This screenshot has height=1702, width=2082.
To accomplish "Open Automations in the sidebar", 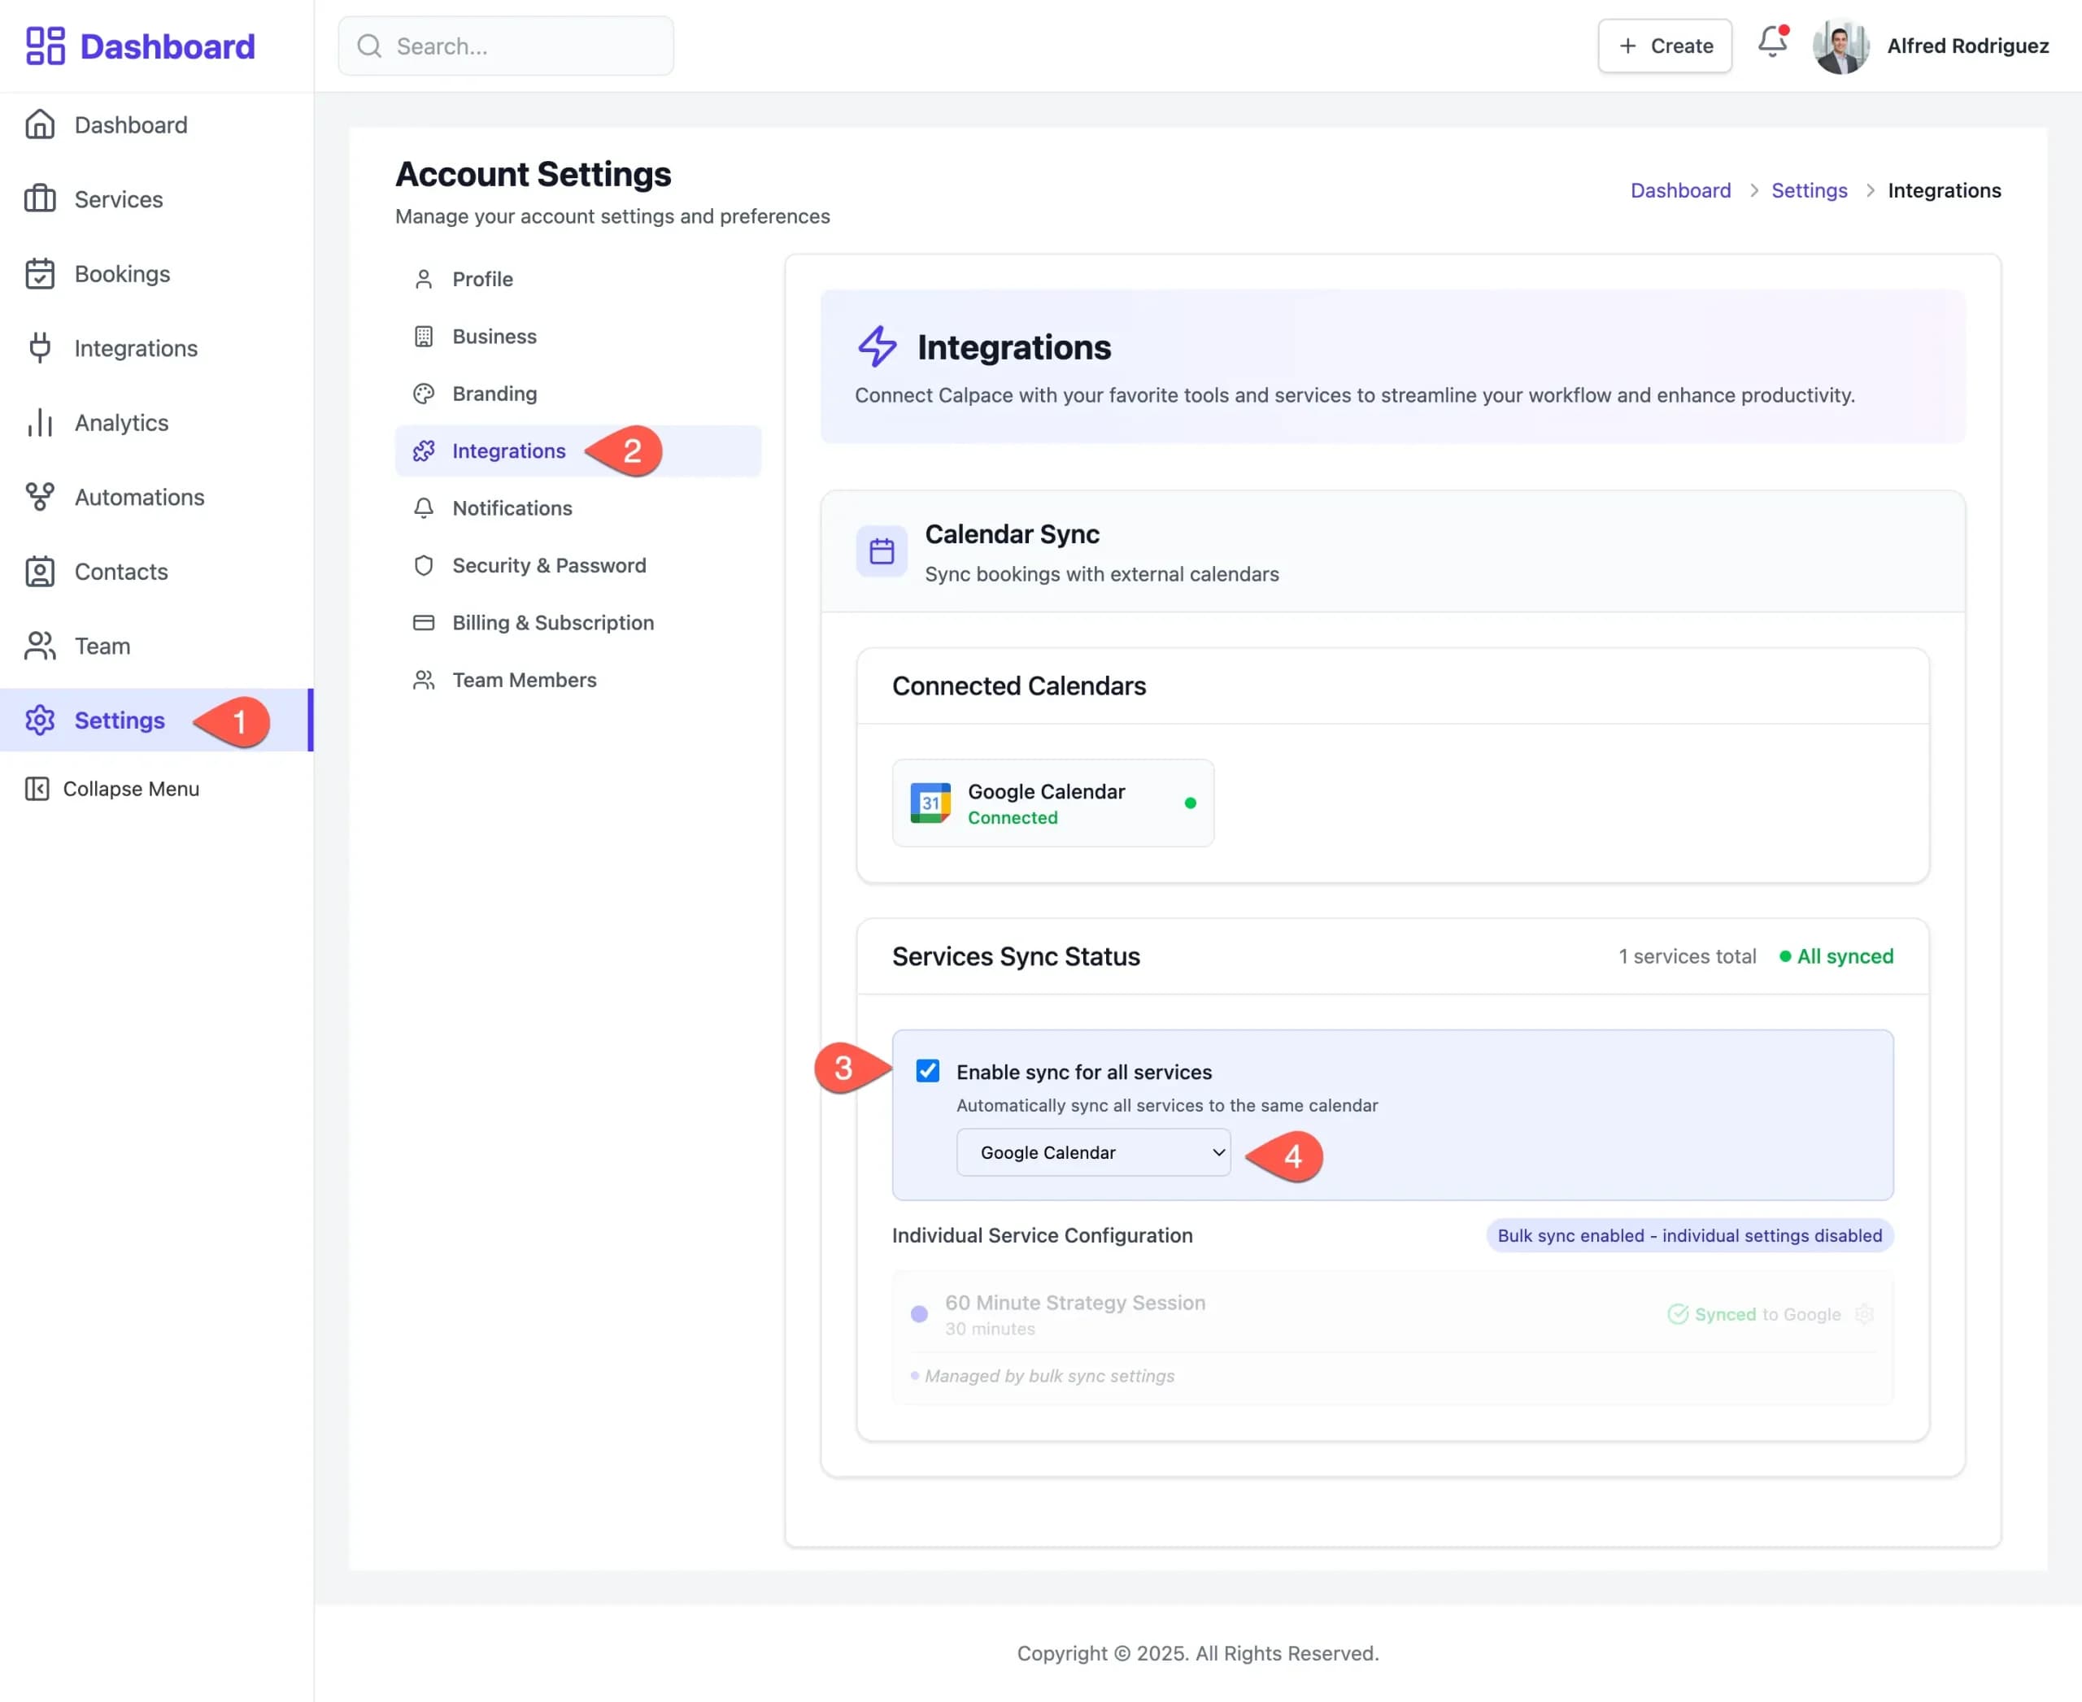I will pyautogui.click(x=138, y=497).
